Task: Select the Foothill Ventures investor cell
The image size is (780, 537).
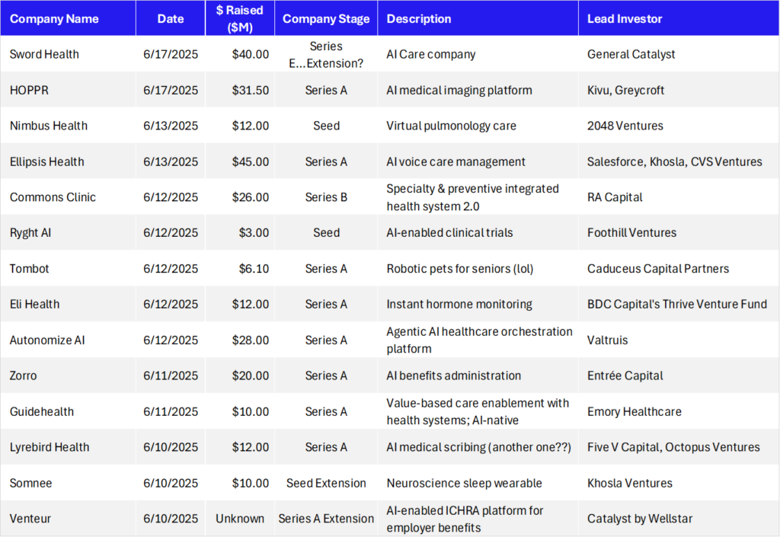Action: (x=679, y=233)
